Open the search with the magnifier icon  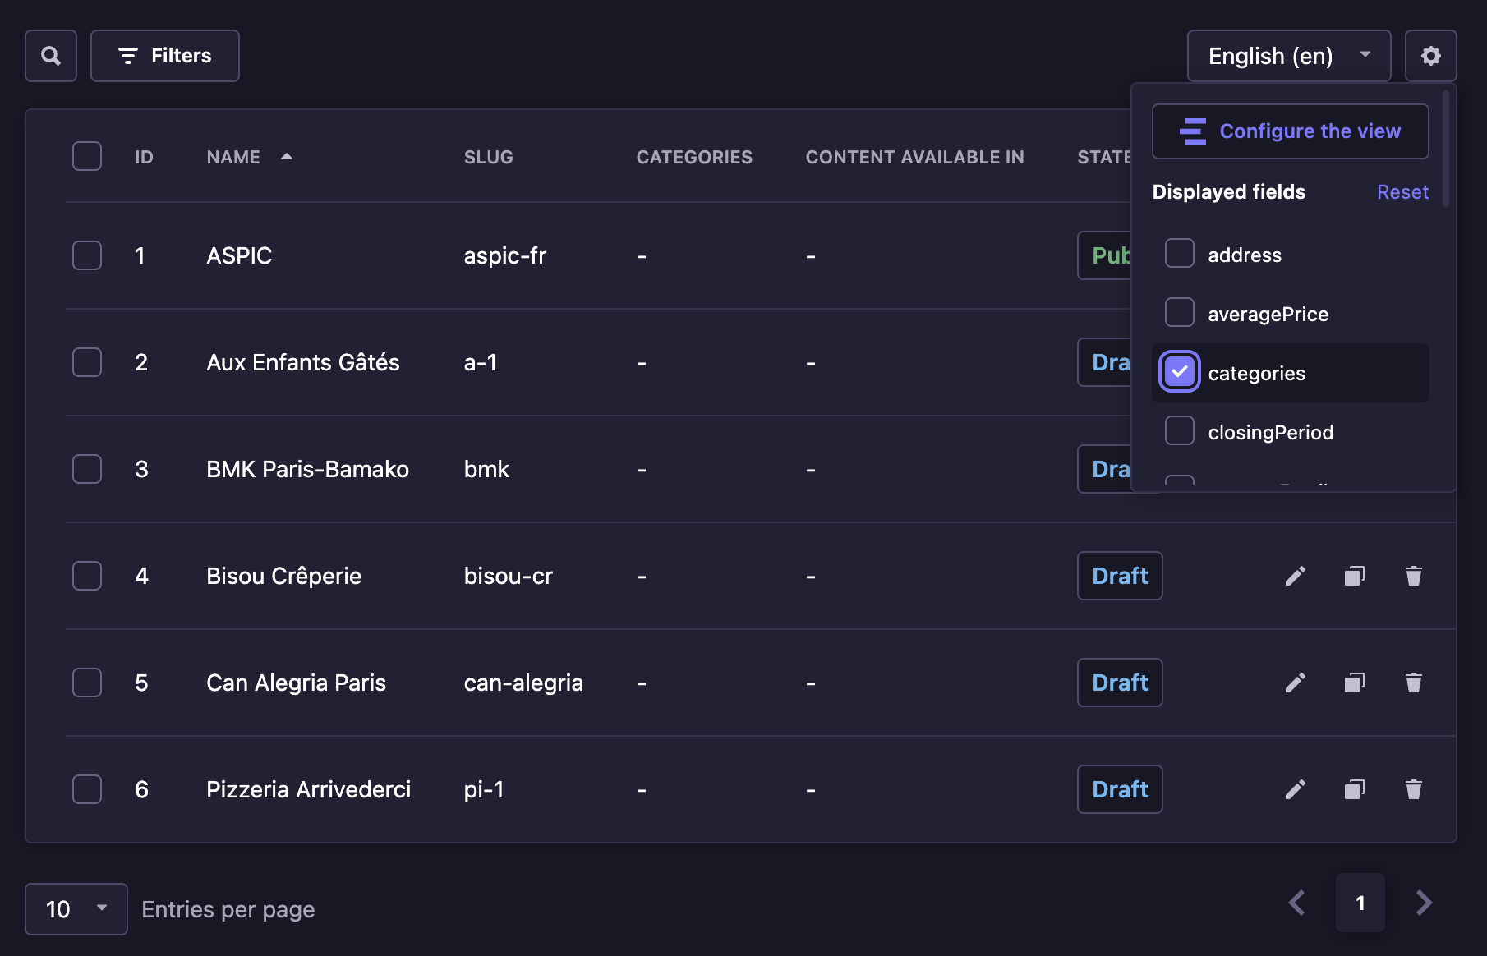[x=50, y=55]
